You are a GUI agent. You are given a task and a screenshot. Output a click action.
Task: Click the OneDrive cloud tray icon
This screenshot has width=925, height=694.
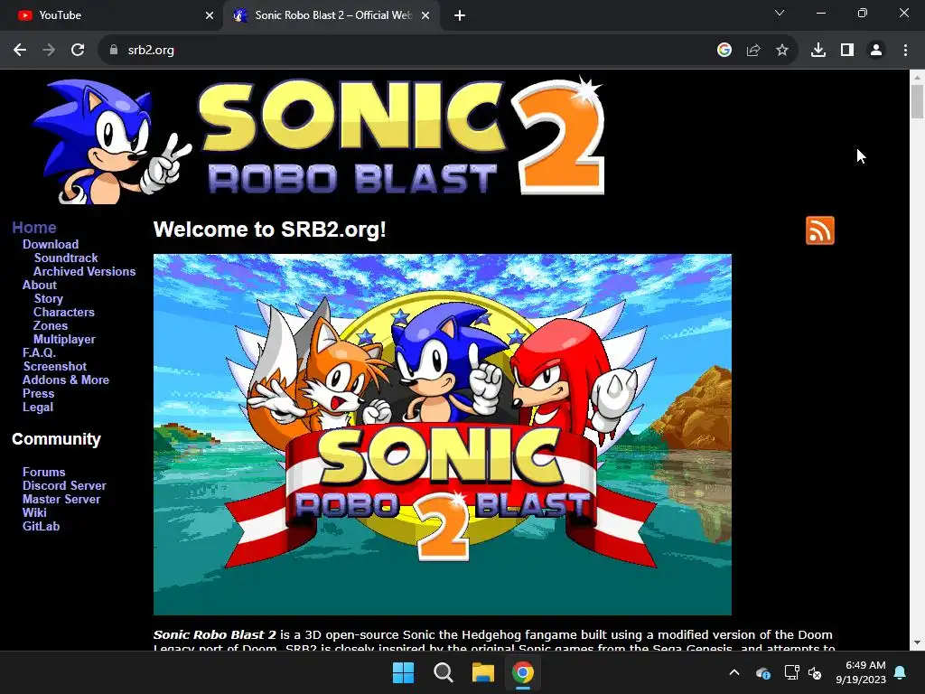tap(762, 672)
